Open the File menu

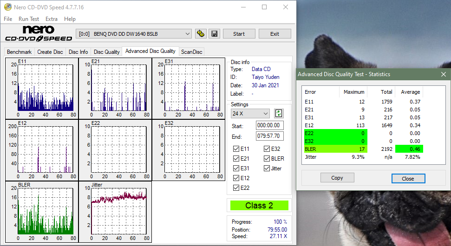tap(8, 19)
